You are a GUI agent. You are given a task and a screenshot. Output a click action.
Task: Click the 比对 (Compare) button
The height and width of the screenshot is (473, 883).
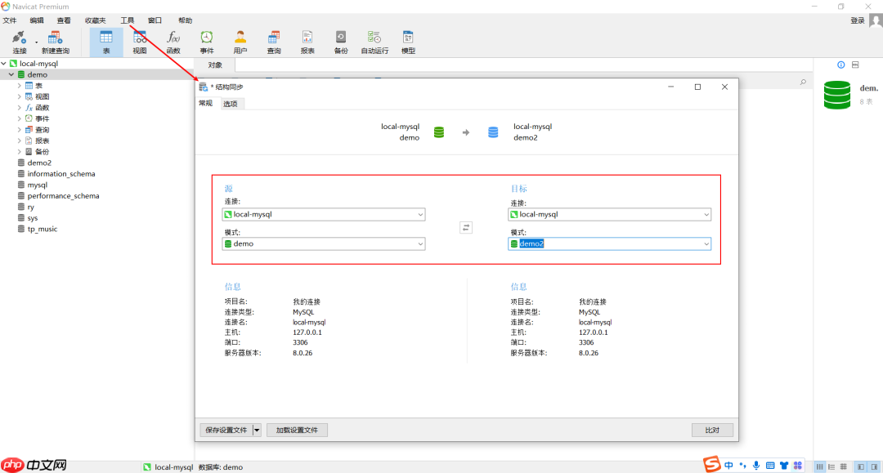coord(711,431)
